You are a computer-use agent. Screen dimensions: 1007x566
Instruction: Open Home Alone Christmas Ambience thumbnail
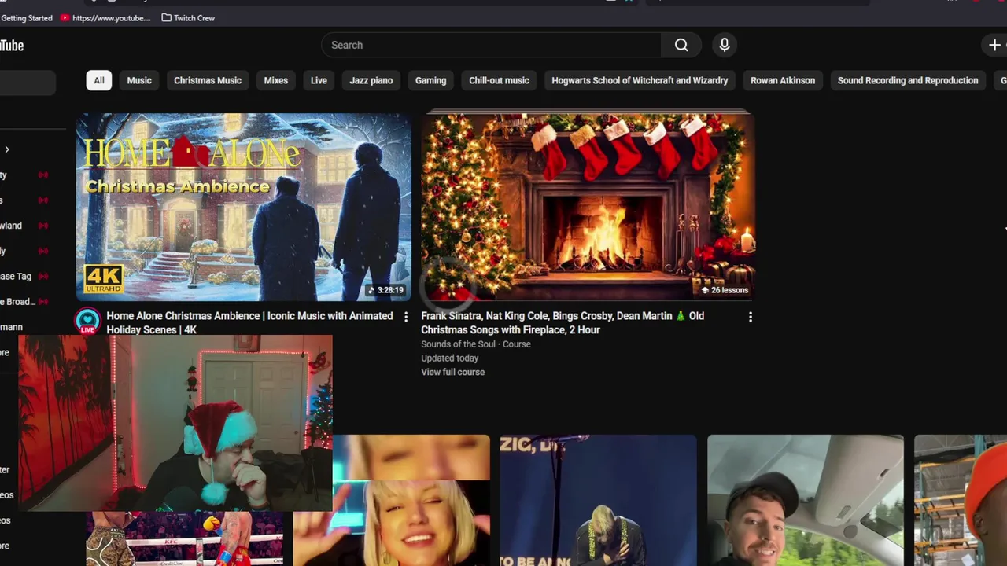(x=244, y=207)
